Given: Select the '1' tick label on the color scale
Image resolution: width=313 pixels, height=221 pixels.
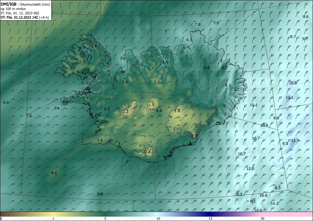Looking at the screenshot, I should pyautogui.click(x=53, y=219).
